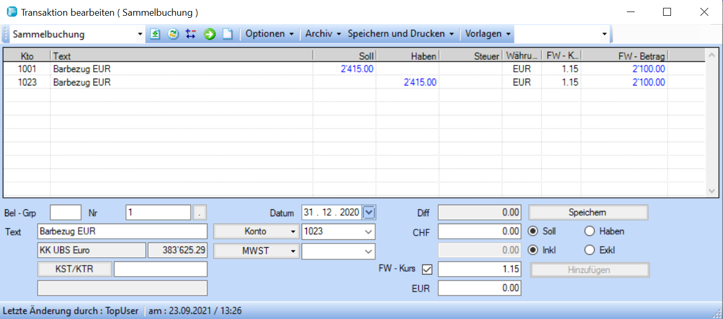Click the KST/KTR button
This screenshot has height=319, width=723.
[75, 270]
